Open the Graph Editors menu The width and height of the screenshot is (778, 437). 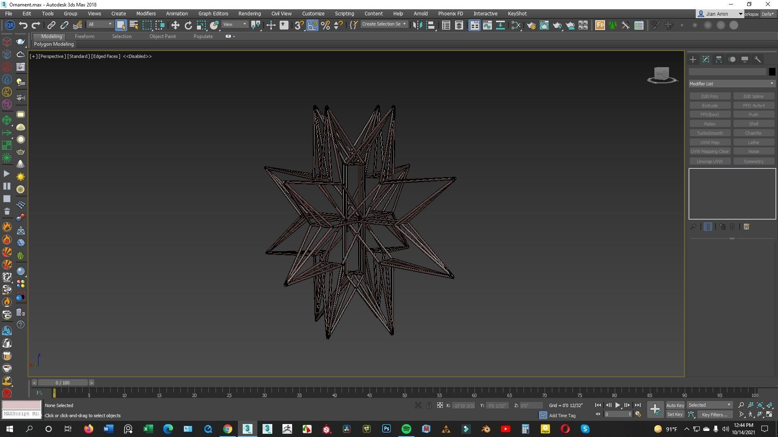click(213, 14)
